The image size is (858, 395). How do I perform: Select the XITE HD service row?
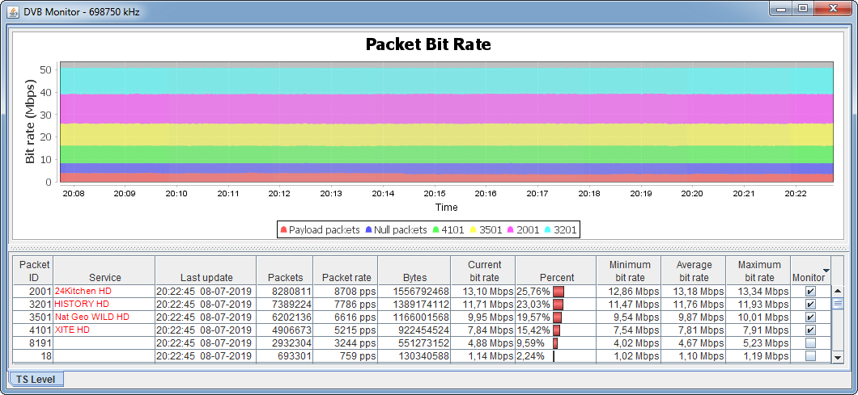point(72,330)
